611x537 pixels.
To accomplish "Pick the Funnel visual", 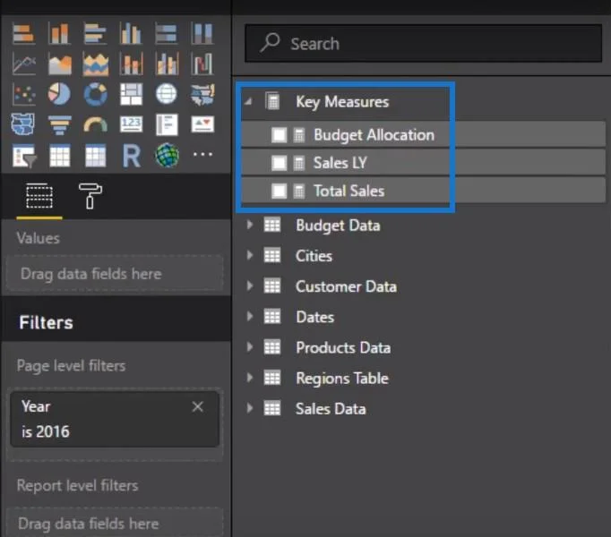I will pos(60,125).
